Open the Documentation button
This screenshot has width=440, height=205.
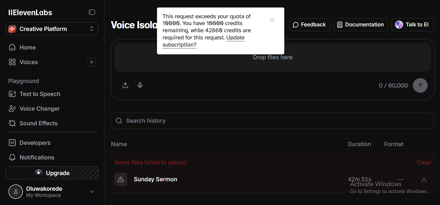pos(360,25)
